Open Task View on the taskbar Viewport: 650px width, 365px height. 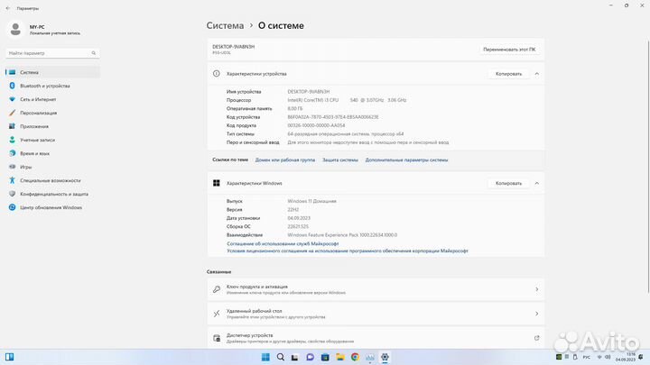pyautogui.click(x=294, y=357)
